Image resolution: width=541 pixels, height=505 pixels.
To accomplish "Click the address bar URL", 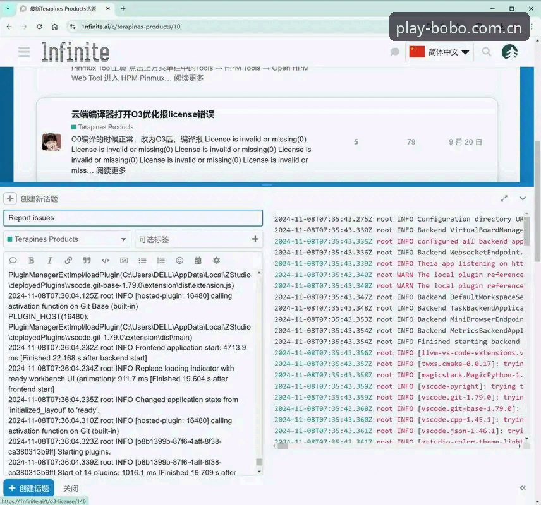I will click(x=131, y=27).
